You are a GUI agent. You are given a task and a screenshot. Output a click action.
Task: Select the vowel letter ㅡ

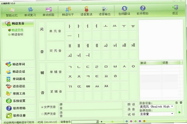[x=70, y=36]
